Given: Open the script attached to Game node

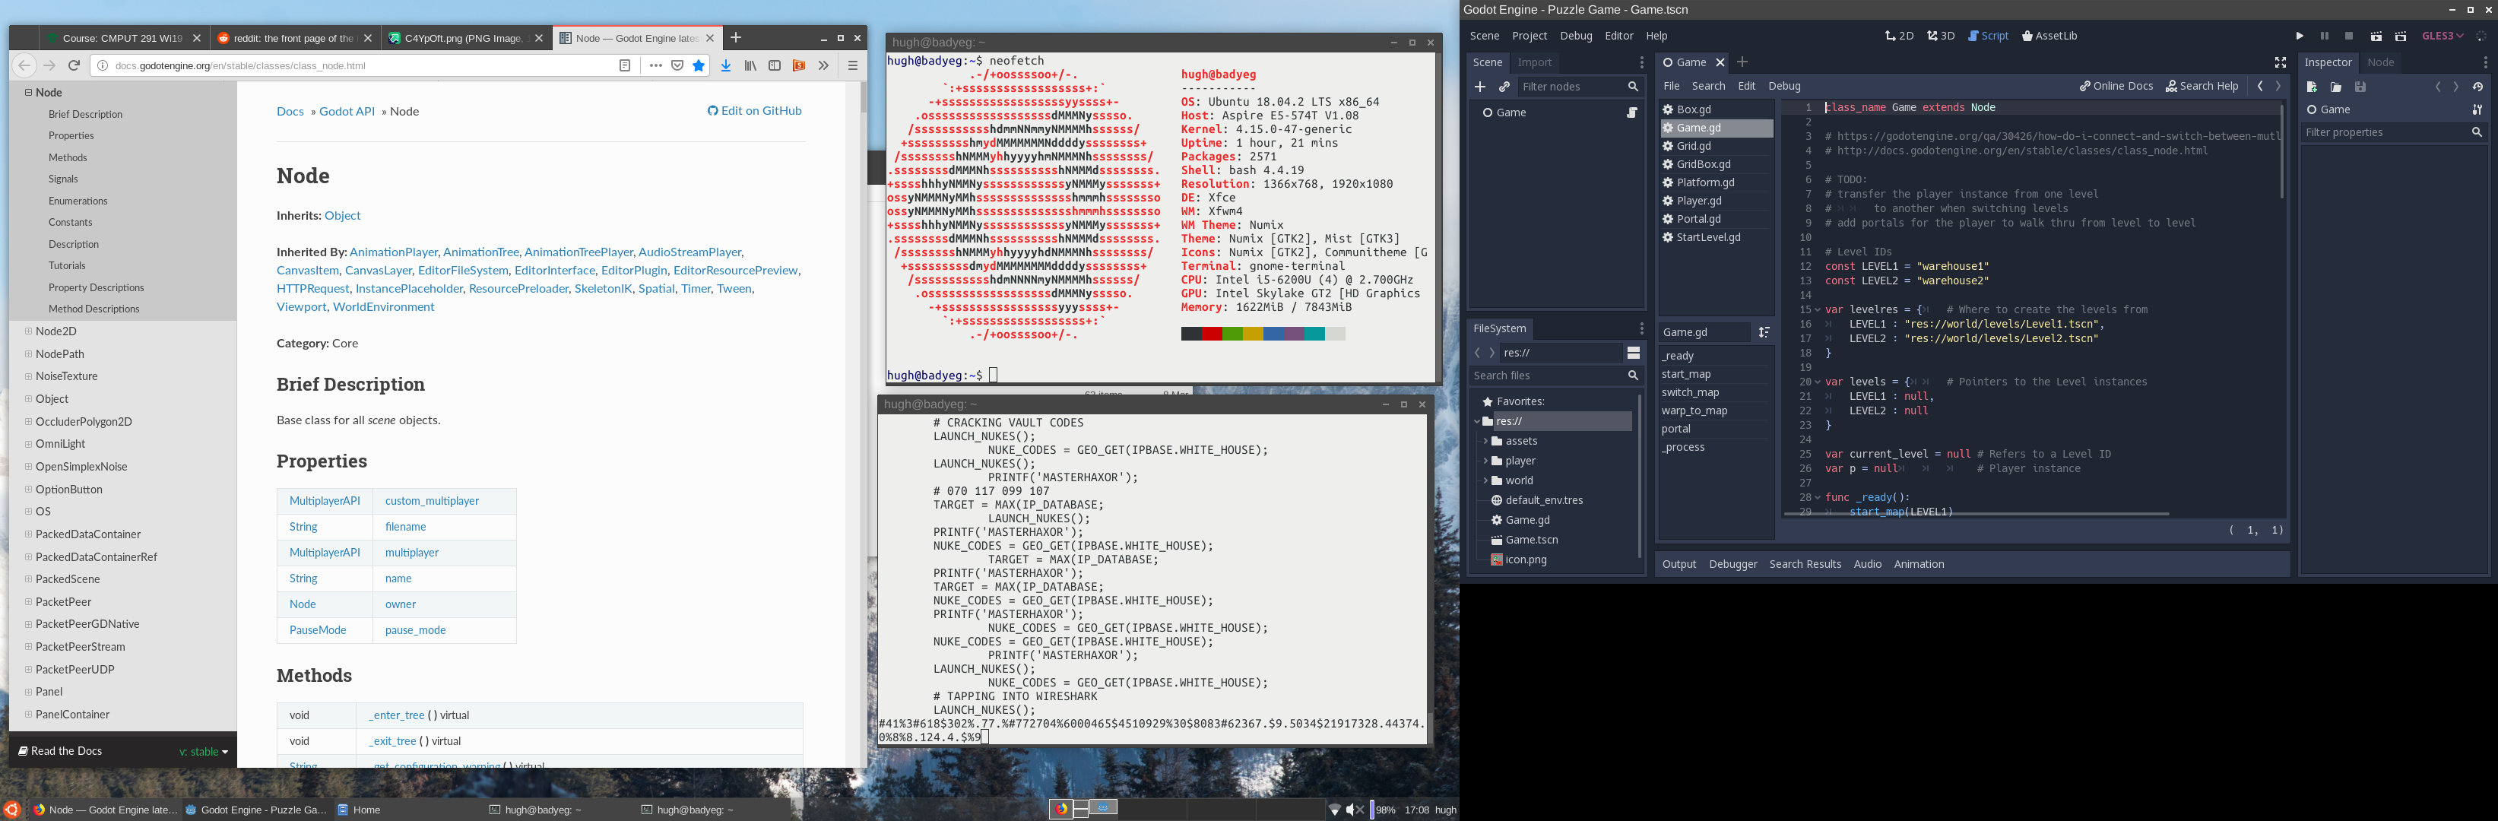Looking at the screenshot, I should pyautogui.click(x=1632, y=113).
